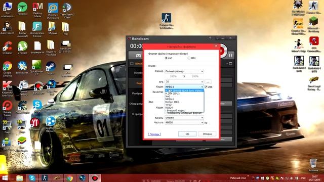Open Wondershare Filmora desktop icon

(37, 29)
